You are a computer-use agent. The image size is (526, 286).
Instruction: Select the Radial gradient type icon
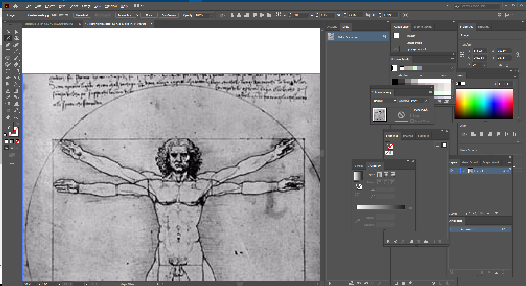pyautogui.click(x=386, y=175)
